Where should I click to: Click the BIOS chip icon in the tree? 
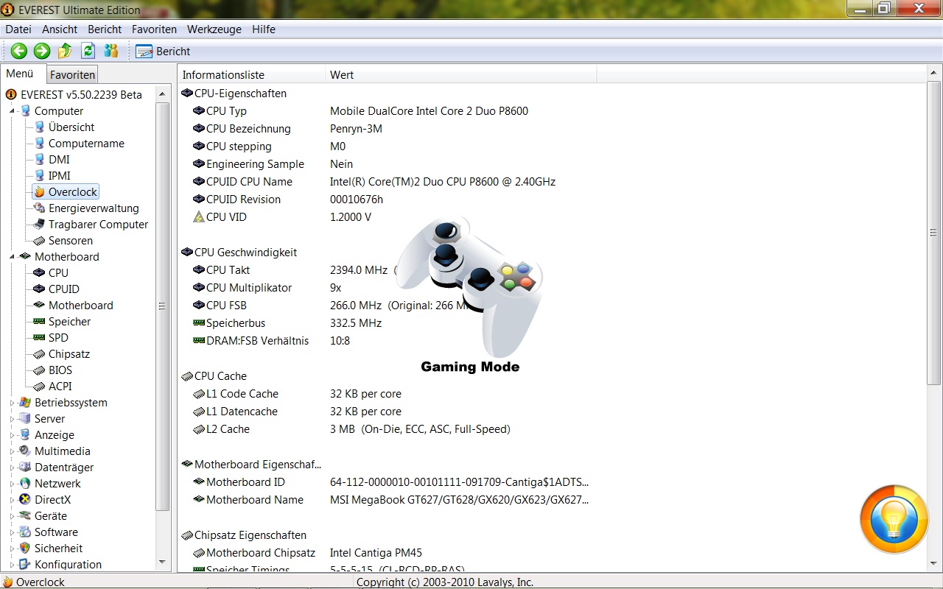click(40, 370)
